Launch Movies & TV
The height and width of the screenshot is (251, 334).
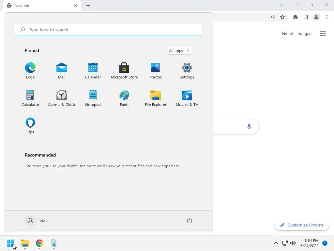[x=187, y=98]
